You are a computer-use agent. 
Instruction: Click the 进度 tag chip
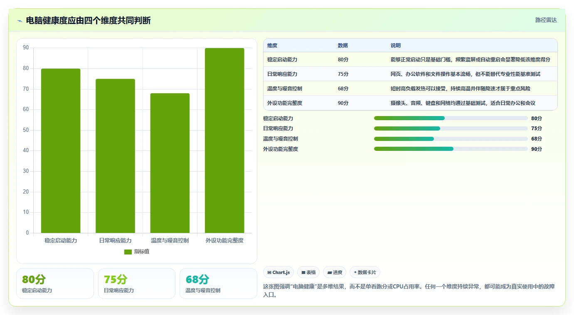click(335, 272)
